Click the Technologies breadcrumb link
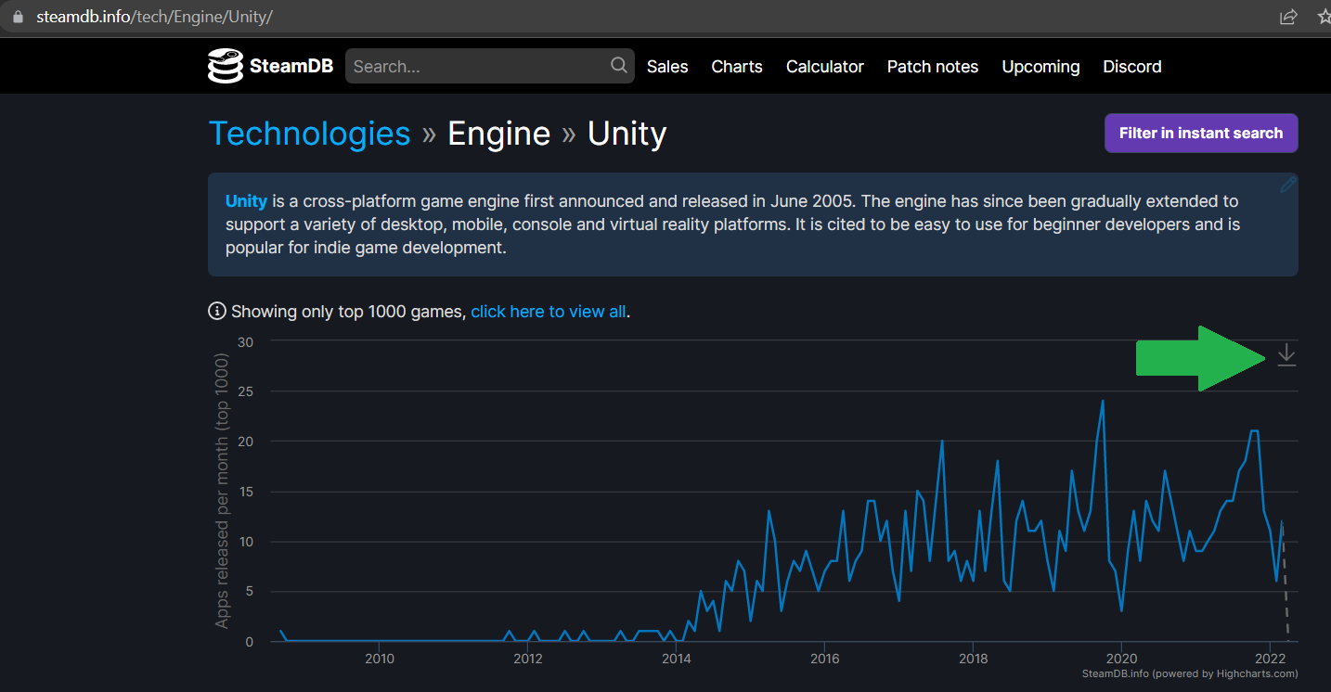The image size is (1331, 692). [x=309, y=134]
